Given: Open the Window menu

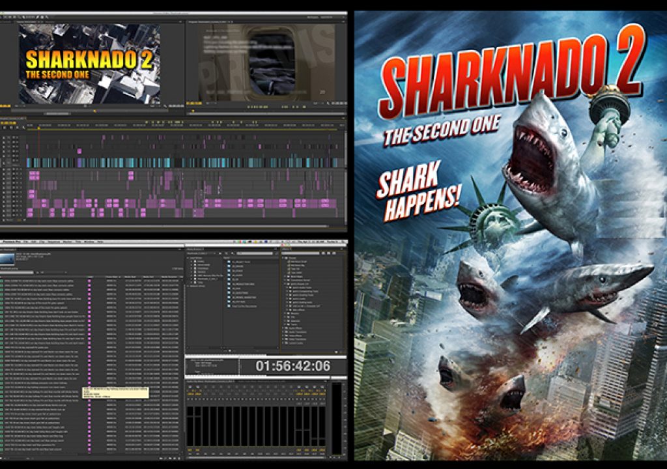Looking at the screenshot, I should [89, 242].
